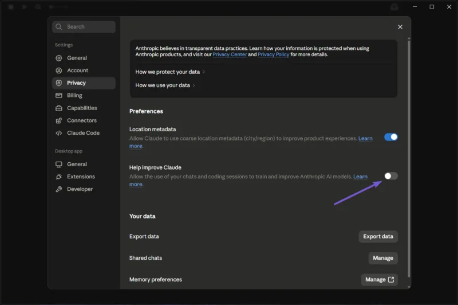Click the Help improve Claude label

[x=155, y=167]
